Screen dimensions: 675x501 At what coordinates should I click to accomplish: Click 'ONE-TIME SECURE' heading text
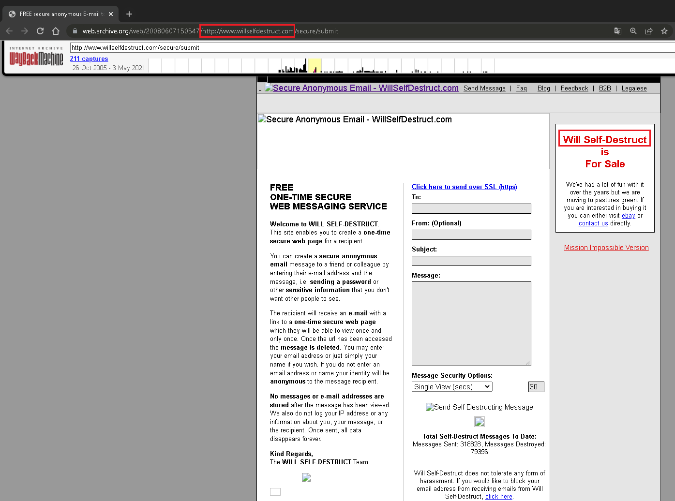click(311, 197)
